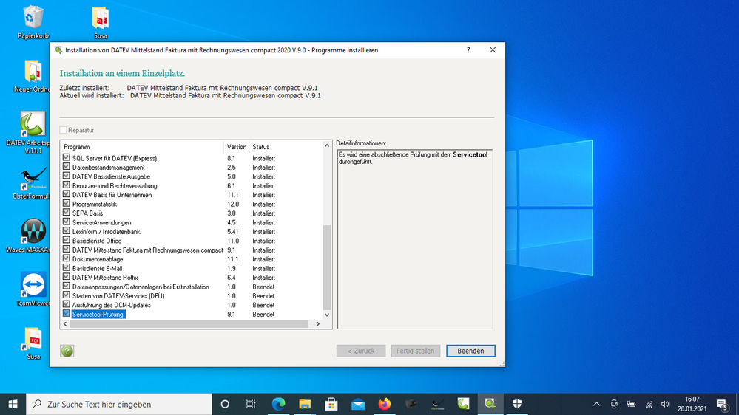Image resolution: width=739 pixels, height=415 pixels.
Task: Select Ausführung des DCM-Updates row
Action: pos(192,305)
